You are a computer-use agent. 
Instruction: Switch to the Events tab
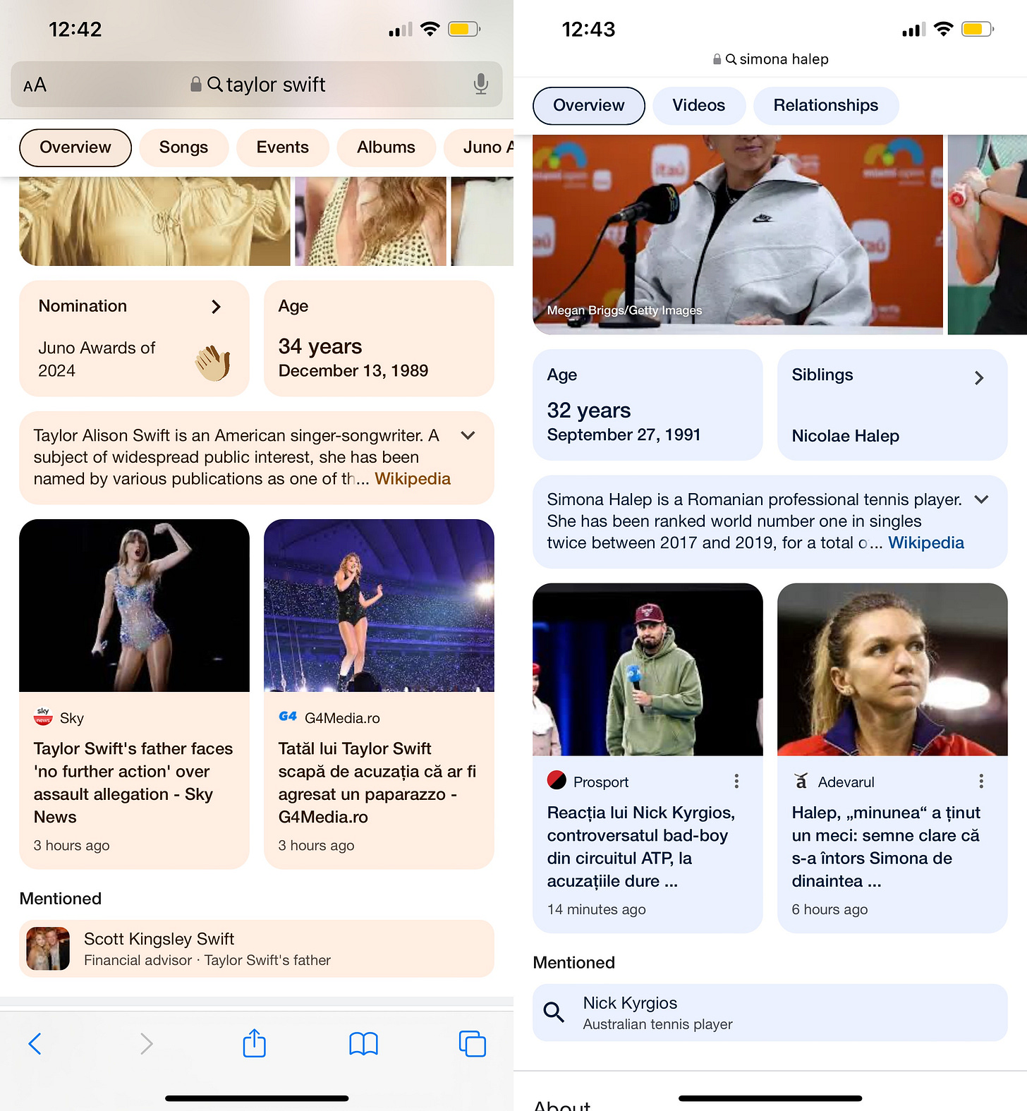283,147
